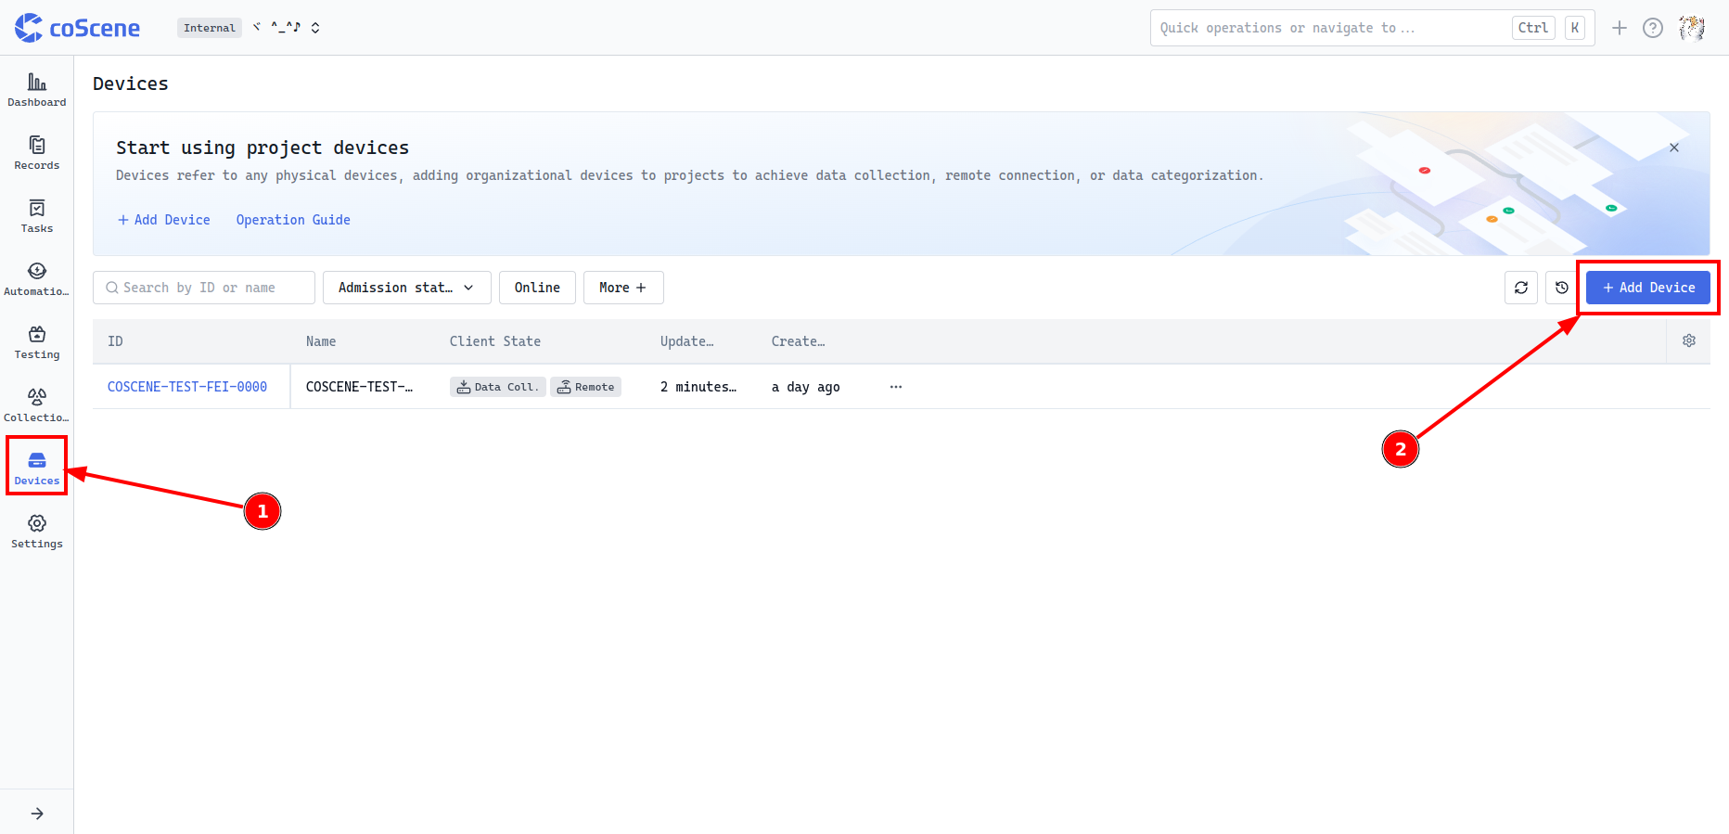The height and width of the screenshot is (834, 1729).
Task: Click the ID column header
Action: pos(115,341)
